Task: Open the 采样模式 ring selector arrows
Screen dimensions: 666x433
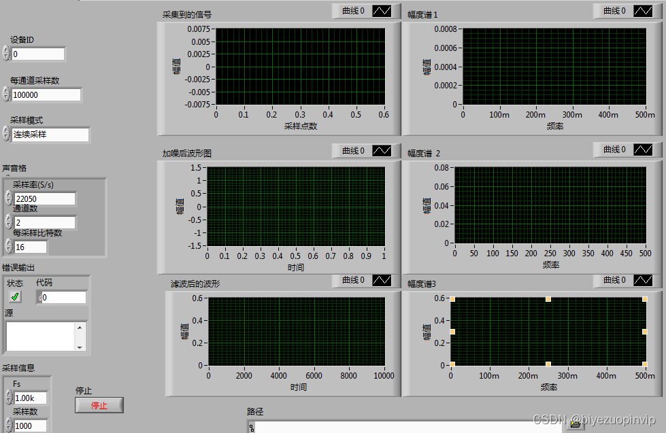Action: click(x=6, y=133)
